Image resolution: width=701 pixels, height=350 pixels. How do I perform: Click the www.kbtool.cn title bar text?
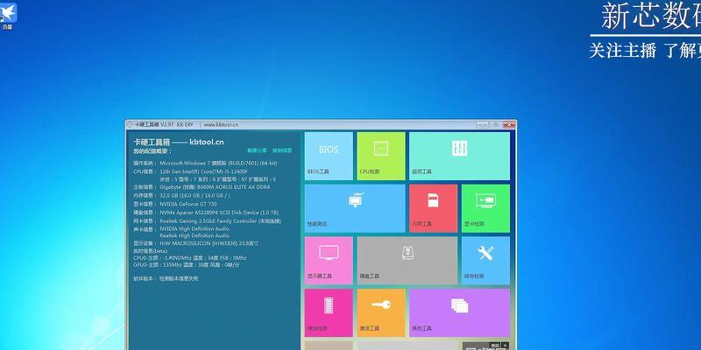point(221,124)
